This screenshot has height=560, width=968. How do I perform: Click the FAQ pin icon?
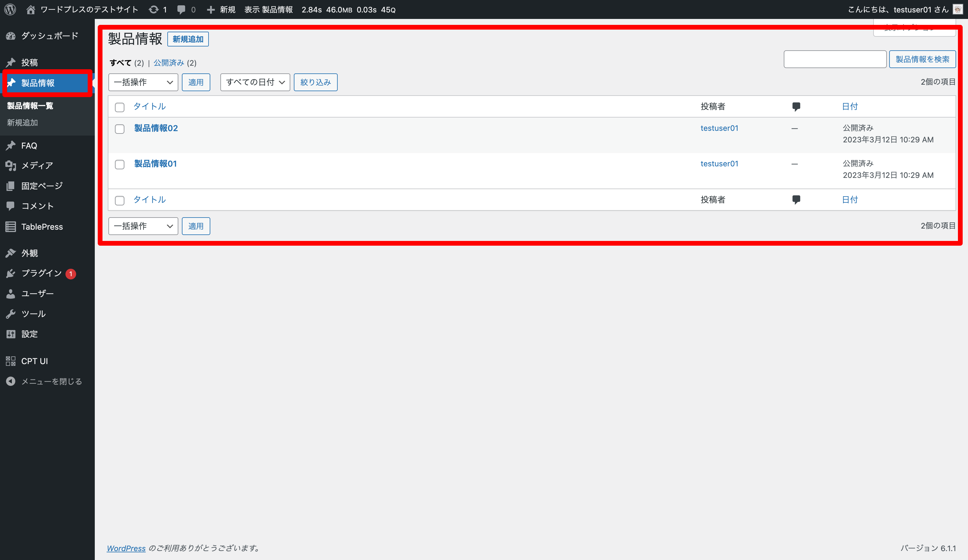pos(11,145)
